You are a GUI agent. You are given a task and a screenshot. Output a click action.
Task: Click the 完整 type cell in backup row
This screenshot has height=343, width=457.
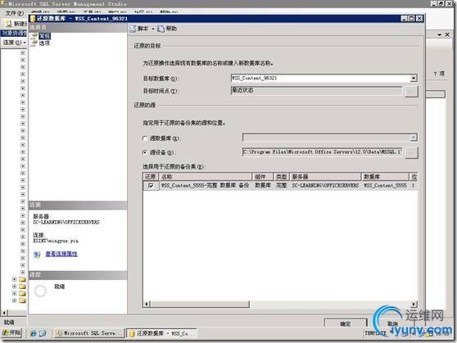(282, 186)
